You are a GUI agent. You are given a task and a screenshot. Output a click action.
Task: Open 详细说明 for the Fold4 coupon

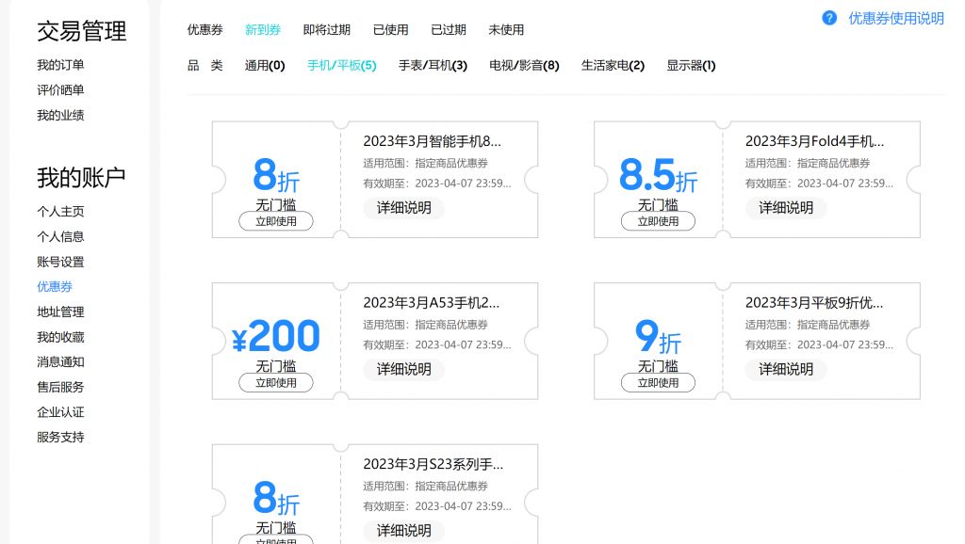click(787, 208)
